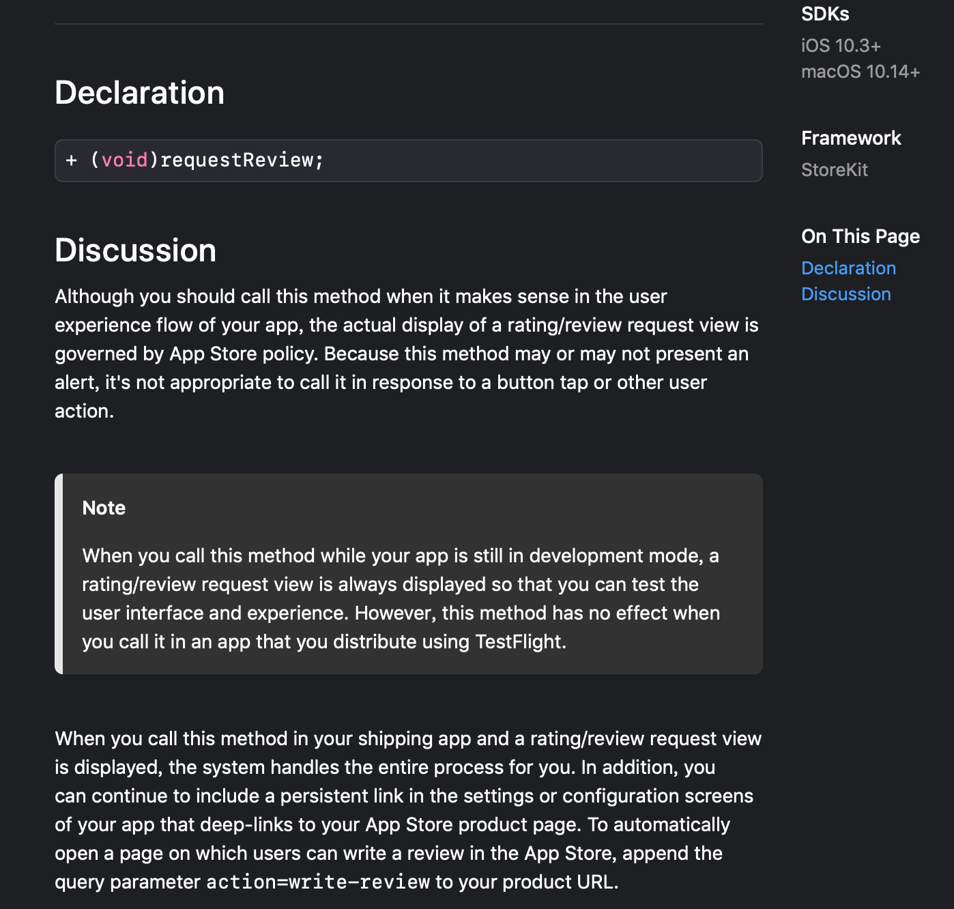This screenshot has height=909, width=954.
Task: Select the requestReview code declaration block
Action: coord(408,160)
